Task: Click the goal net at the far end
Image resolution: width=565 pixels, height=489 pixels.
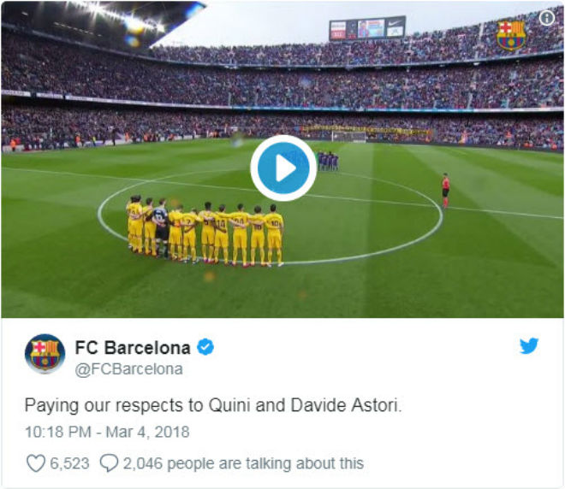Action: (x=349, y=135)
